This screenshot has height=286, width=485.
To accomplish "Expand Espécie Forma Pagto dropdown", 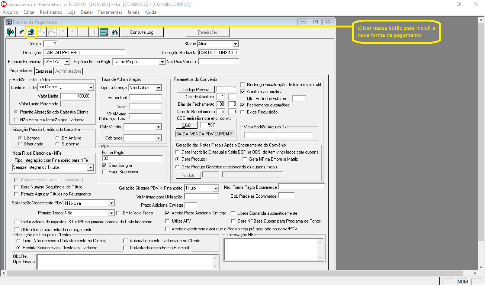I will coord(162,62).
